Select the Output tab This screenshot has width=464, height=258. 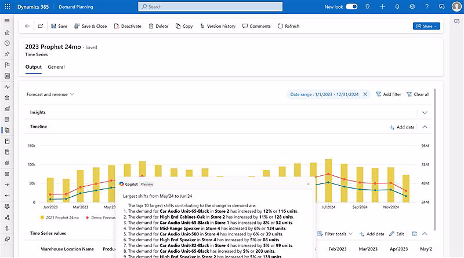coord(34,67)
